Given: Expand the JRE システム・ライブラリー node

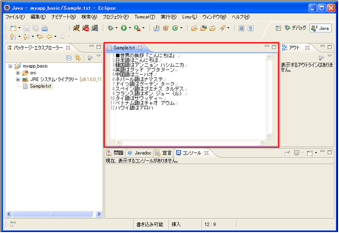Looking at the screenshot, I should 18,79.
